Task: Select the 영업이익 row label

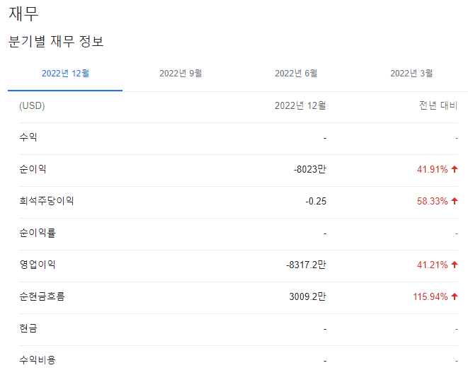Action: pyautogui.click(x=38, y=265)
